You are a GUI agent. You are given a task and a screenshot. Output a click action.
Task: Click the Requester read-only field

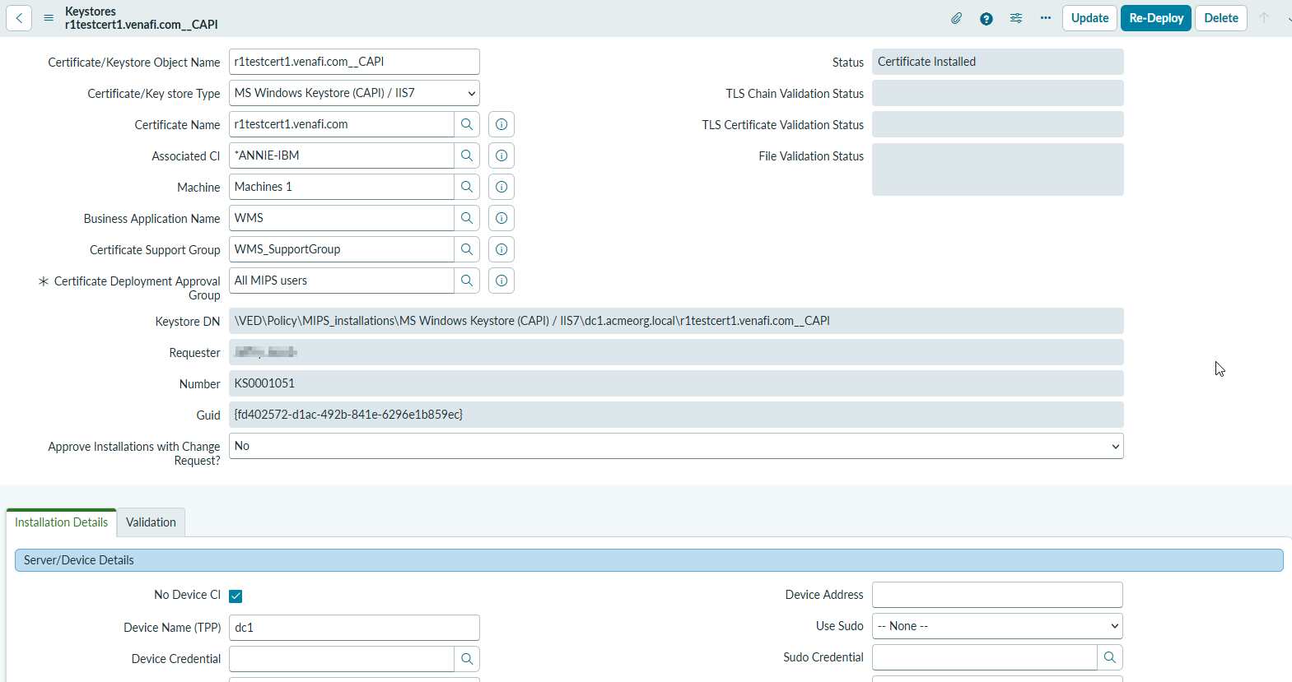click(x=676, y=352)
